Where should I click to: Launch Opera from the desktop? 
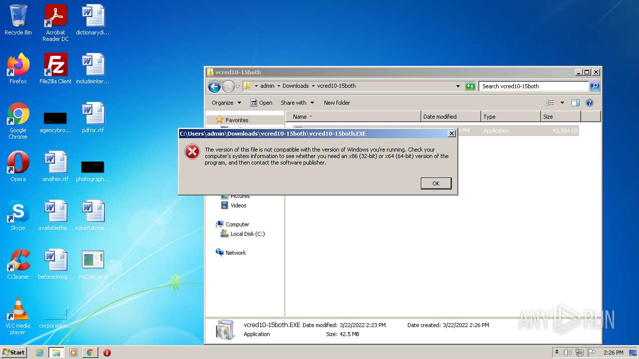click(x=18, y=167)
